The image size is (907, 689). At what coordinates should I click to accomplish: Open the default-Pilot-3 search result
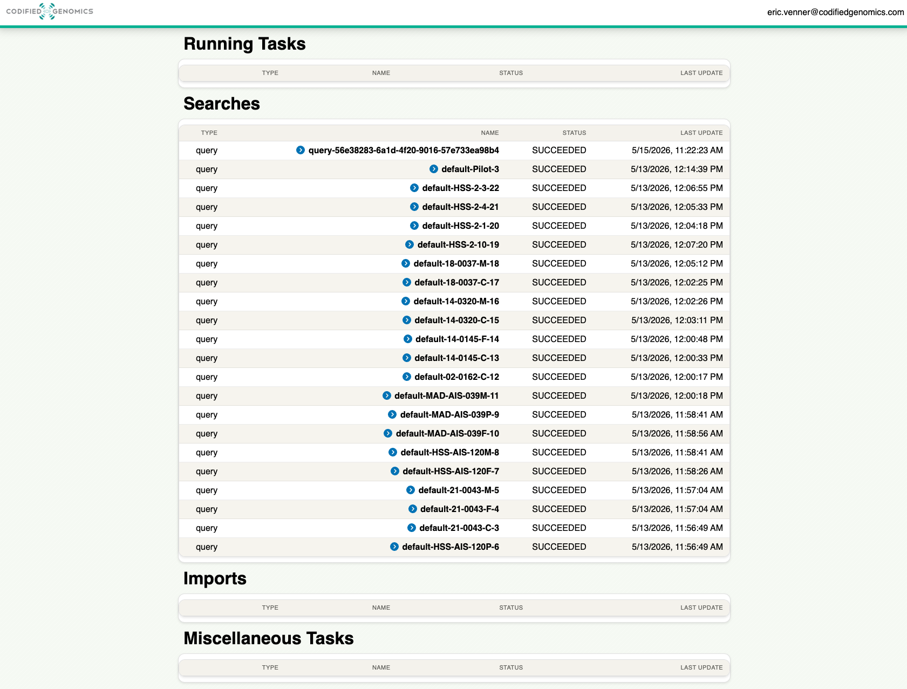[470, 169]
